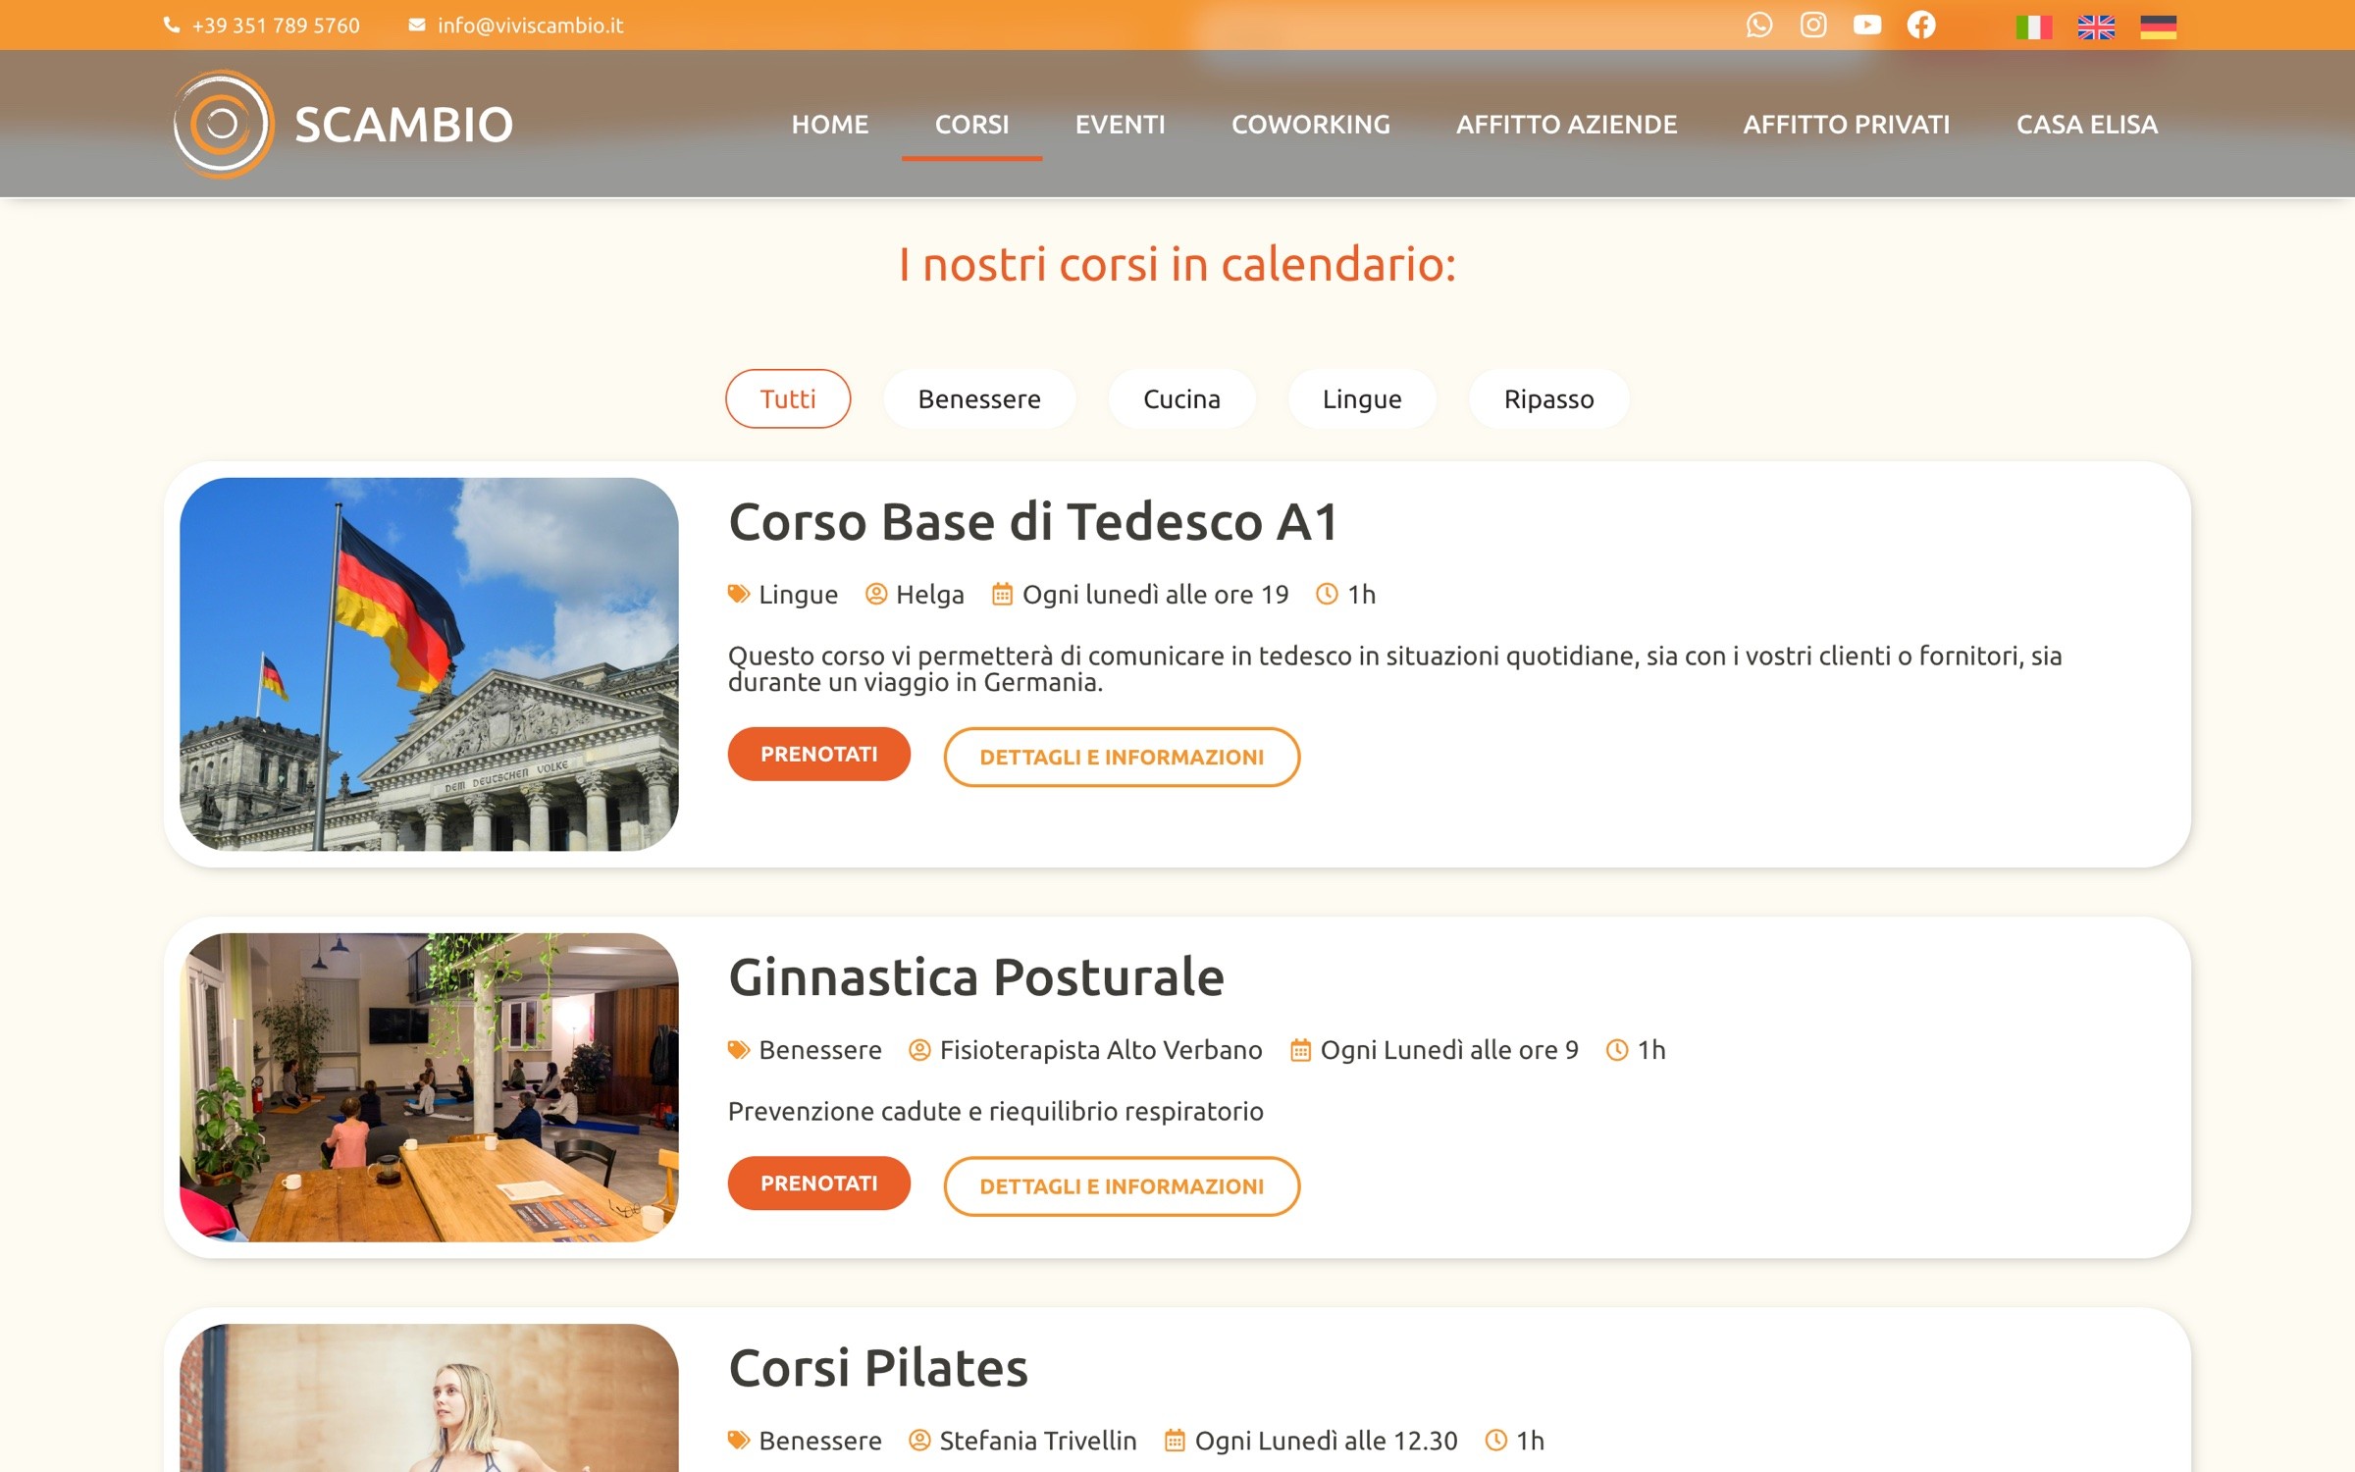Open the YouTube icon link
This screenshot has width=2355, height=1472.
click(1866, 25)
